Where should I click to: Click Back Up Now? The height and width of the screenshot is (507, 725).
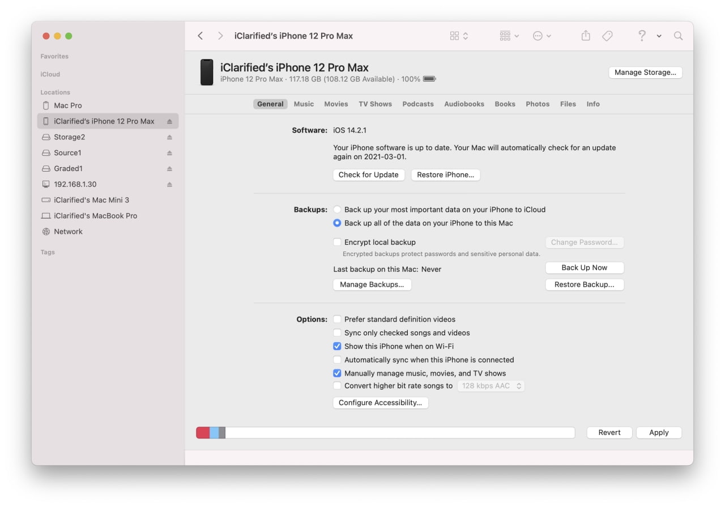coord(585,268)
